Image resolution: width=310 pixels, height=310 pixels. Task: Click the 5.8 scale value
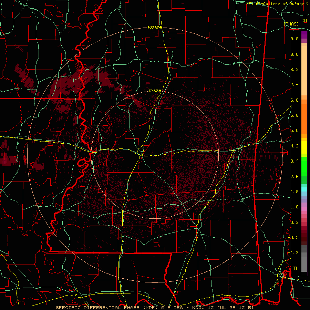294,115
